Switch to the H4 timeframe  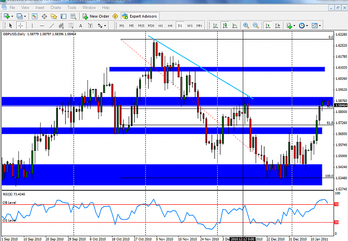point(170,26)
